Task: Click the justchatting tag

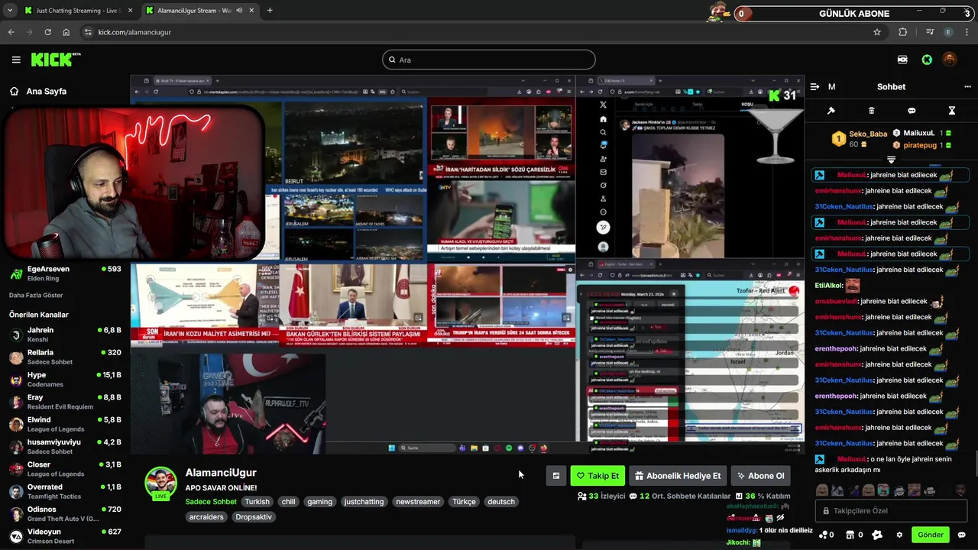Action: point(364,502)
